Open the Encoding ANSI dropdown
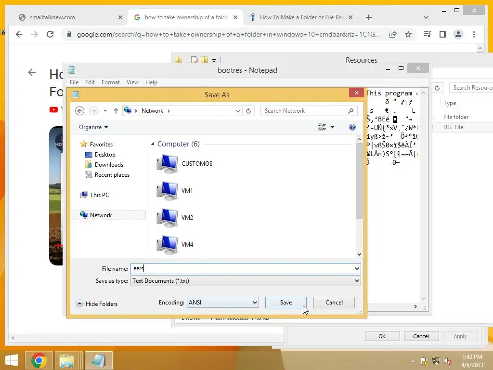The height and width of the screenshot is (370, 493). 222,303
